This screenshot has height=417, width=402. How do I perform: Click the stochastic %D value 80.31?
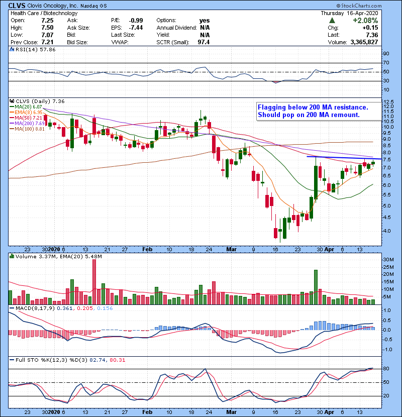(x=117, y=360)
